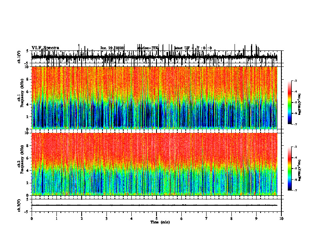This screenshot has width=317, height=245.
Task: Click the ch.1 waveform amplitude trace panel
Action: (x=156, y=57)
